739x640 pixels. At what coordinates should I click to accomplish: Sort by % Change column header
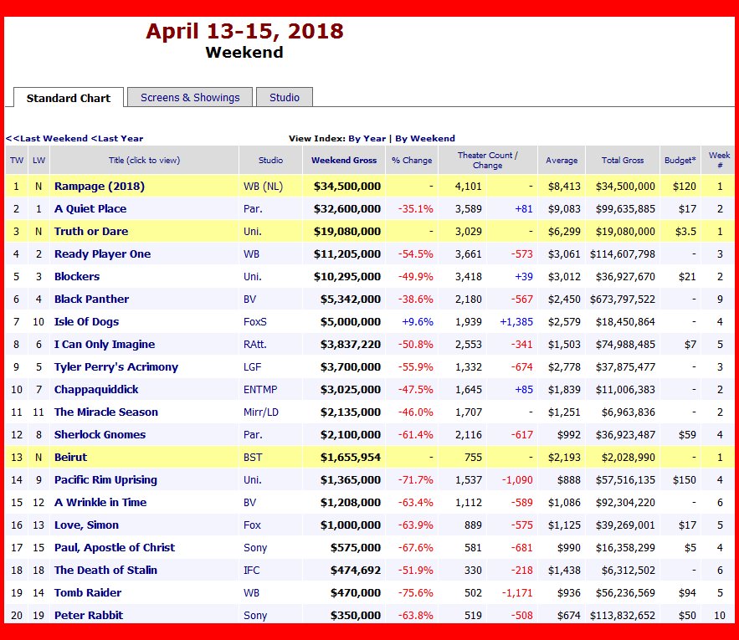[412, 161]
